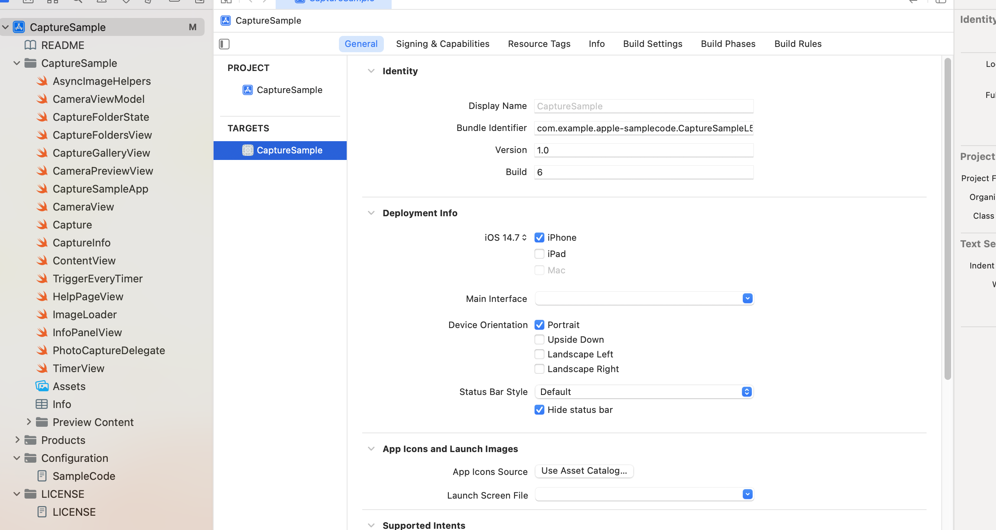996x530 pixels.
Task: Select the Assets catalog icon
Action: point(42,386)
